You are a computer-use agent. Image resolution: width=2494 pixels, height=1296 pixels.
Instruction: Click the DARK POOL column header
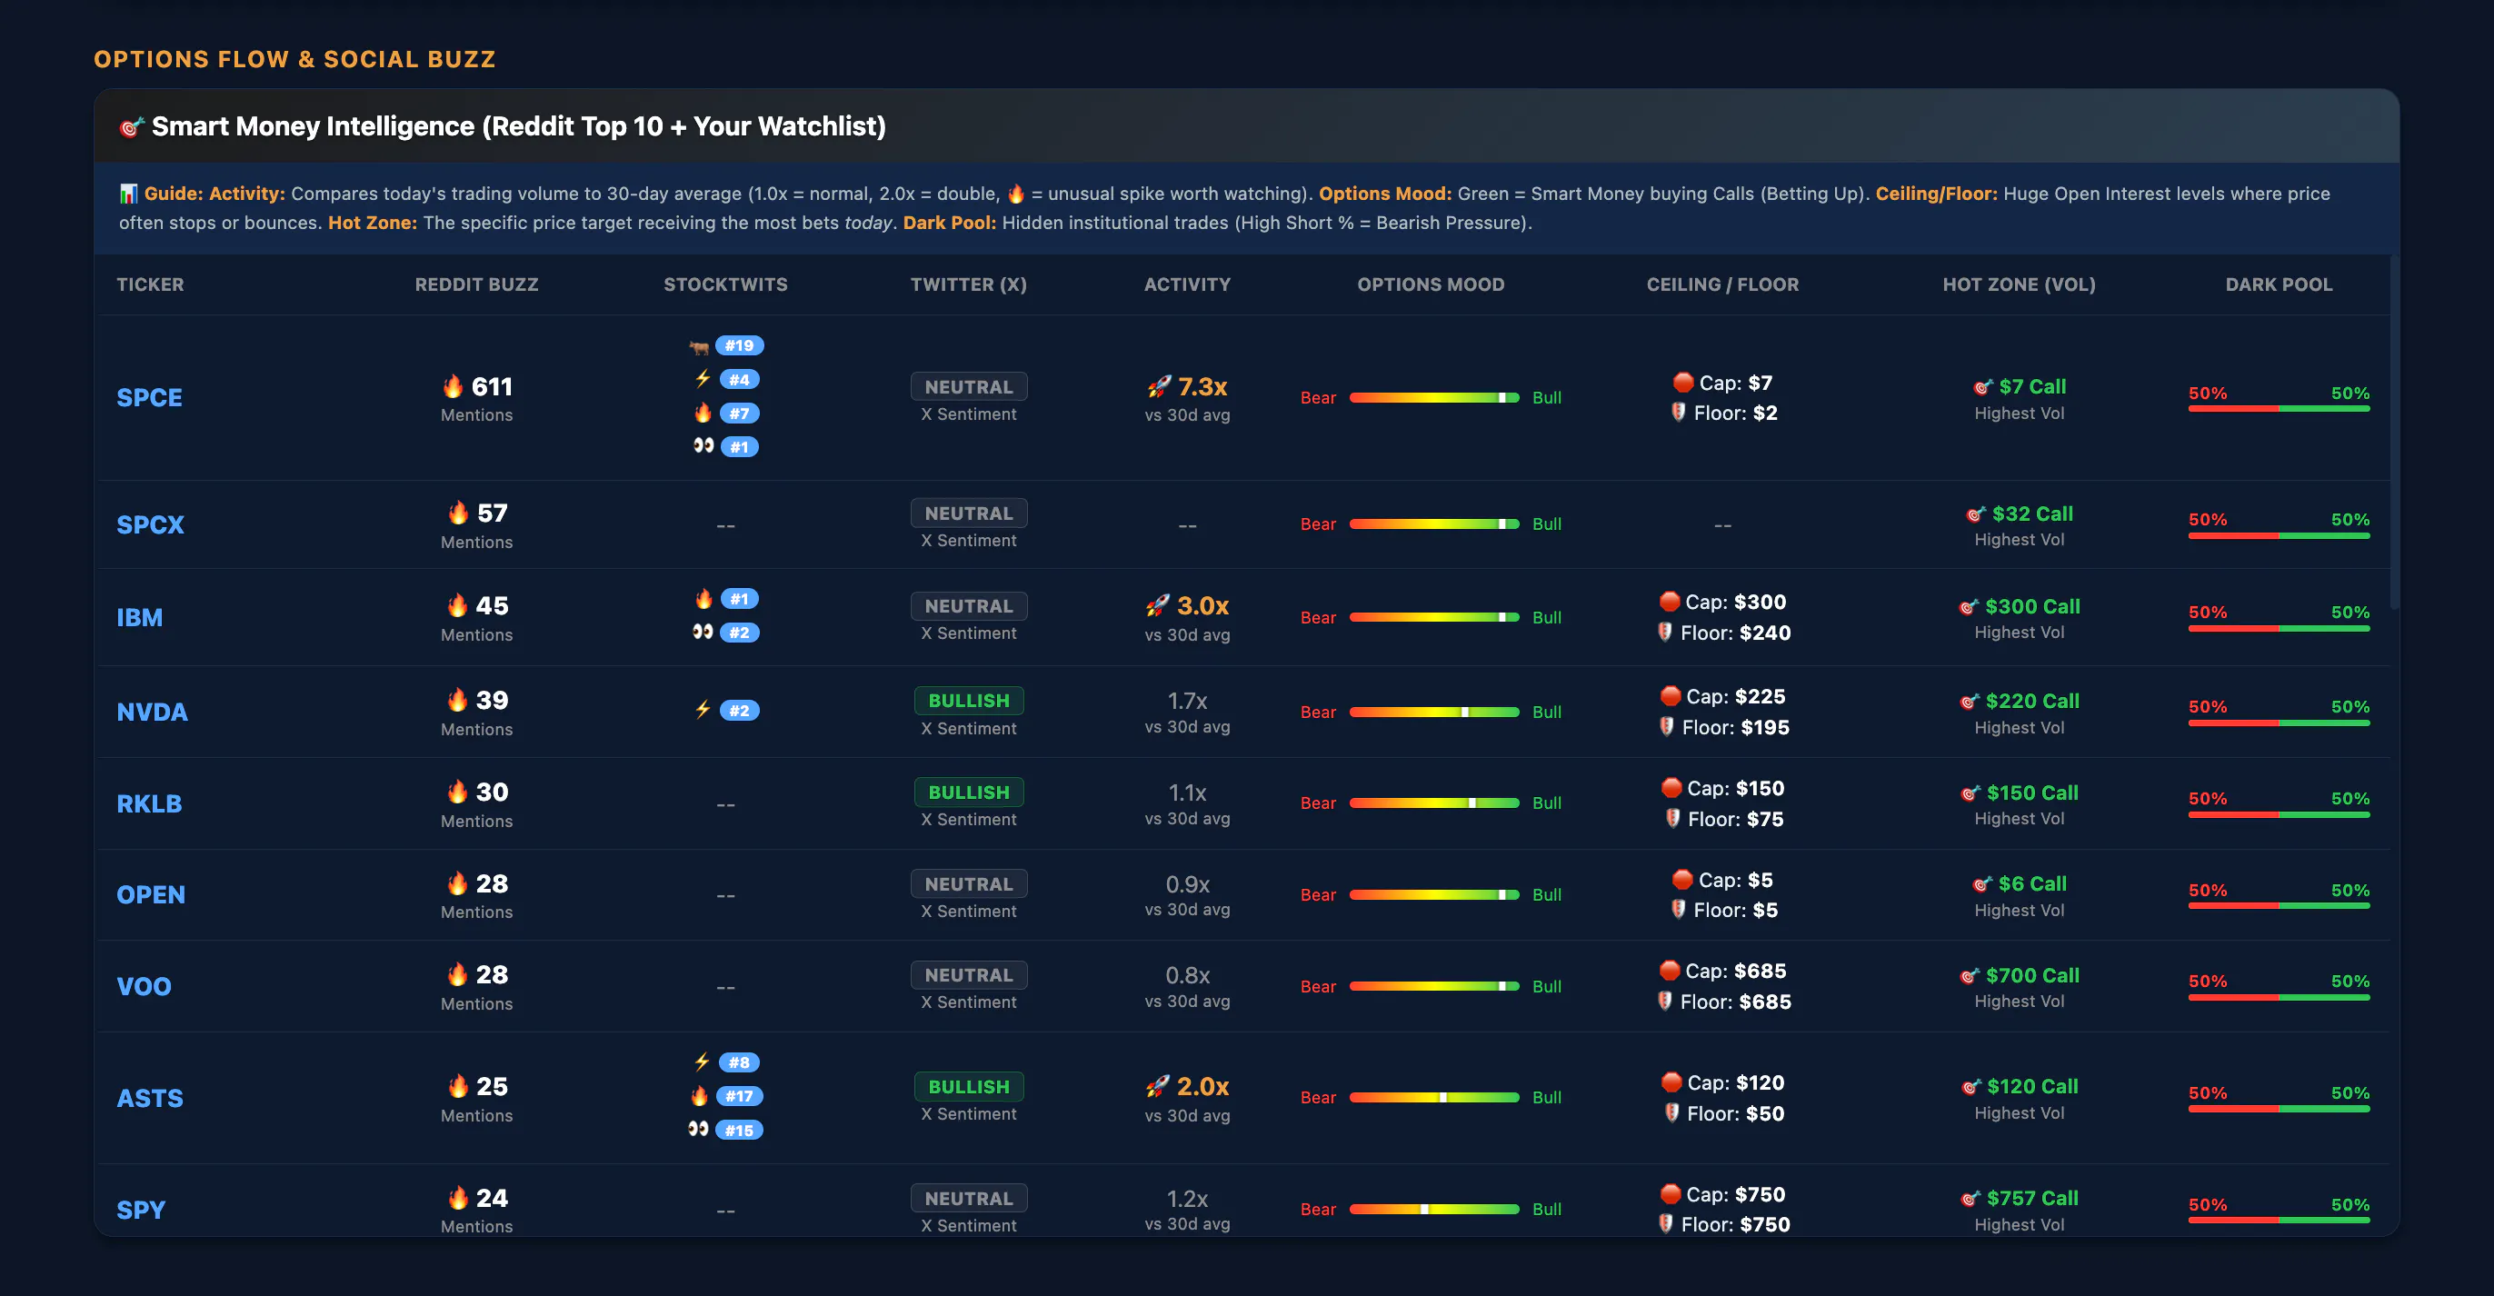click(x=2280, y=284)
